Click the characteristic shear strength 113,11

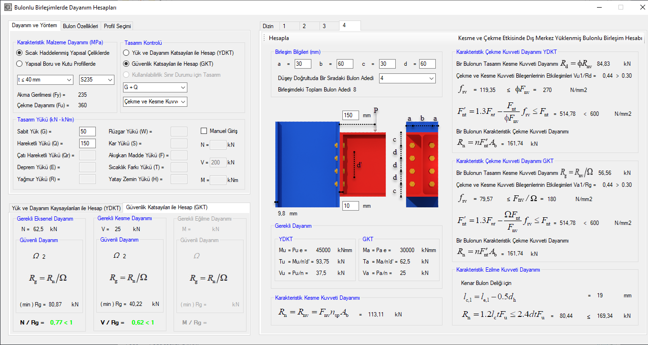(x=376, y=315)
